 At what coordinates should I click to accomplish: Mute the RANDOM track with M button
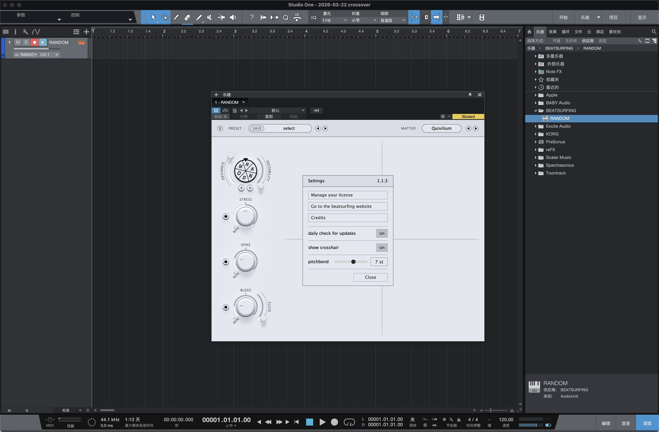point(18,42)
